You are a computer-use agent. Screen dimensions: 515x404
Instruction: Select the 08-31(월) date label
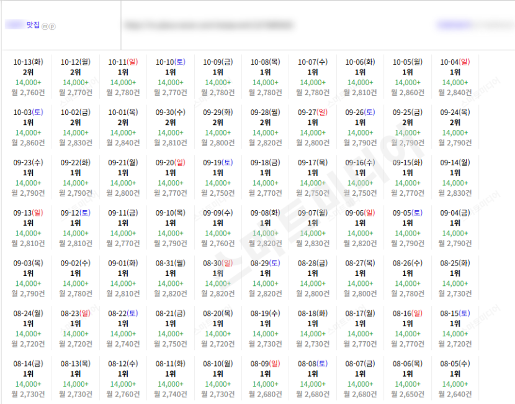point(171,263)
